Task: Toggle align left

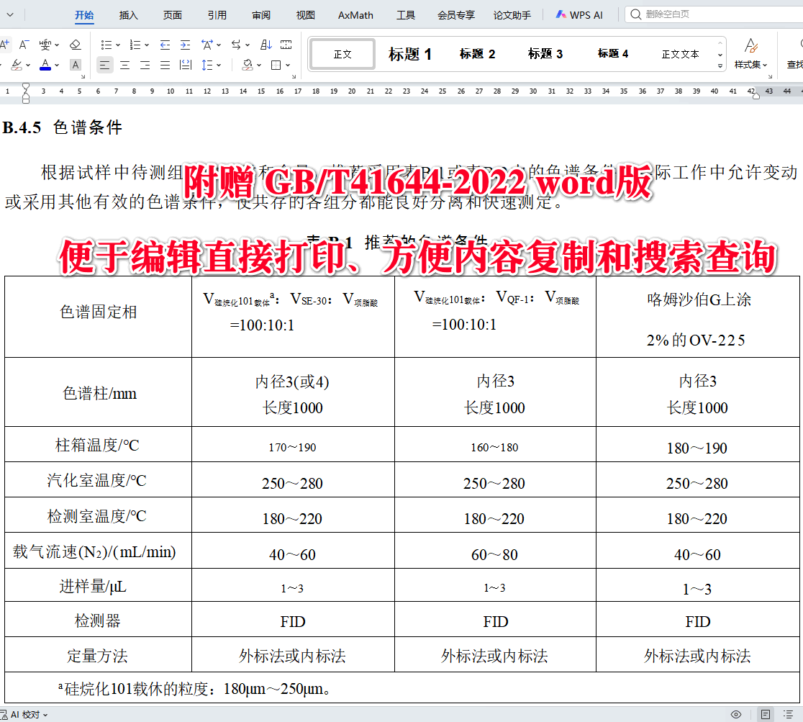Action: click(104, 65)
